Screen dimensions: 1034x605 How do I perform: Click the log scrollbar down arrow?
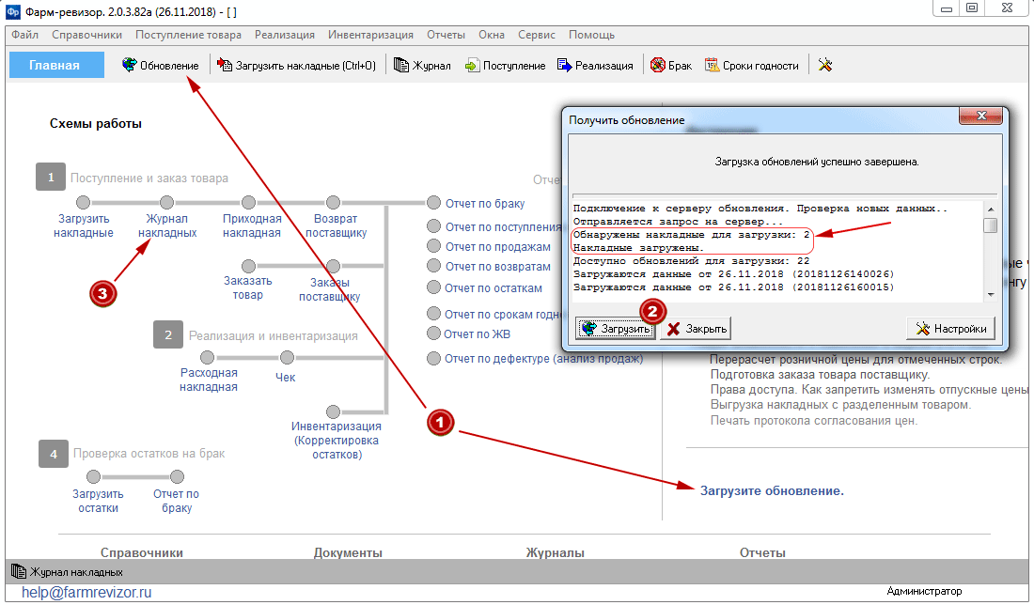(x=991, y=295)
